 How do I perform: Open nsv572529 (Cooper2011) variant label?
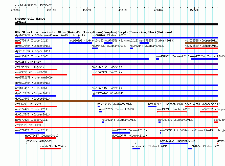(201, 46)
